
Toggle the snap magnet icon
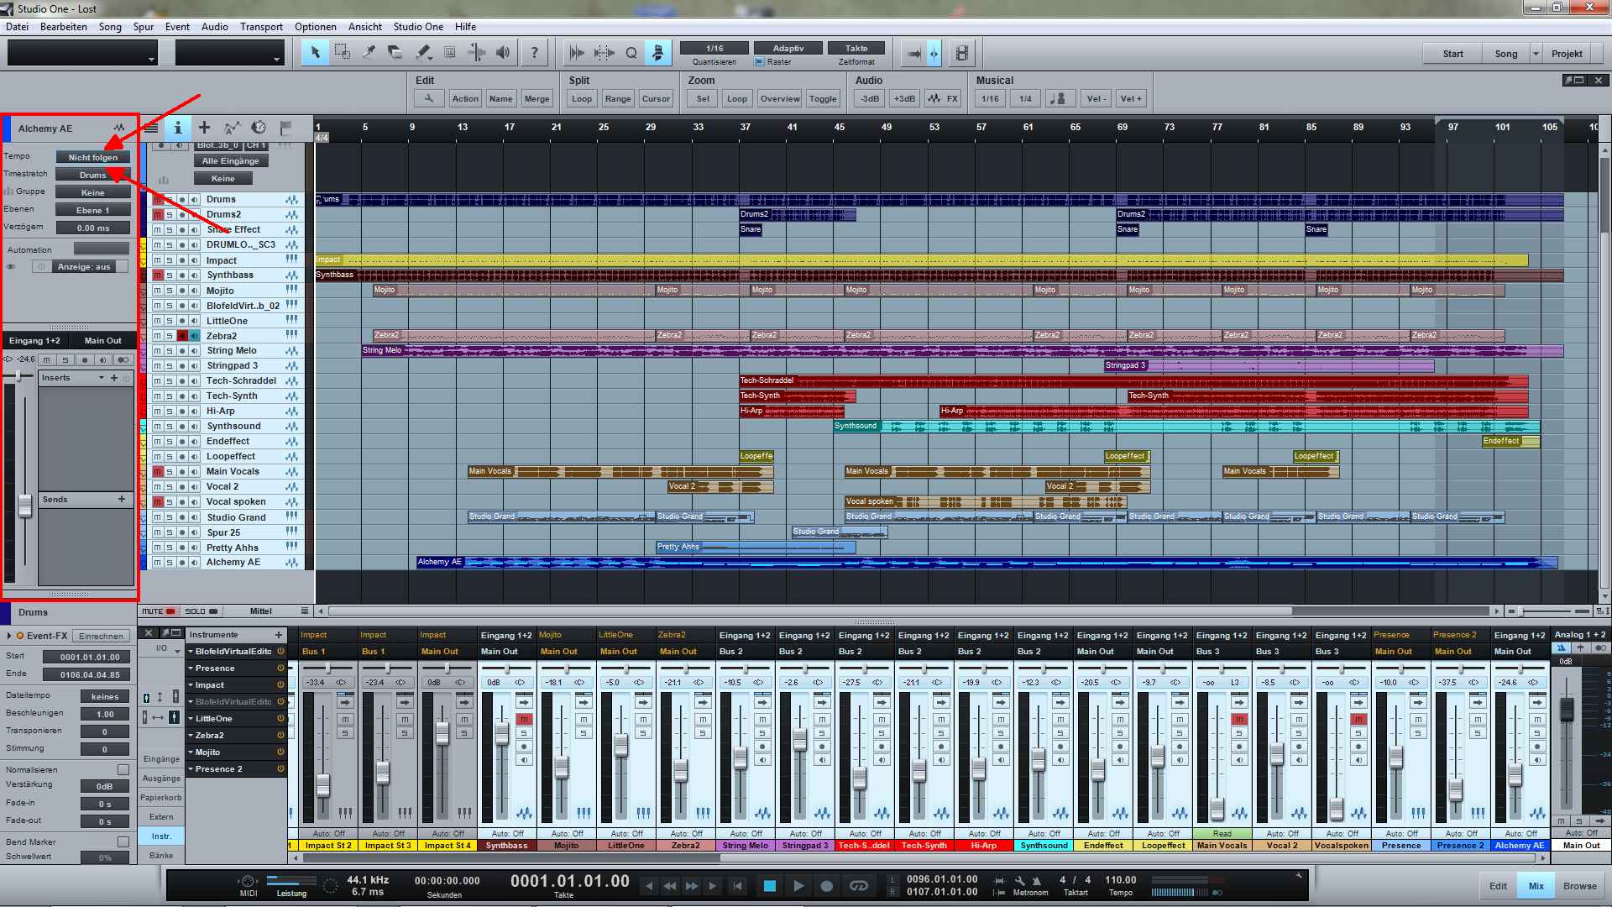click(x=658, y=53)
